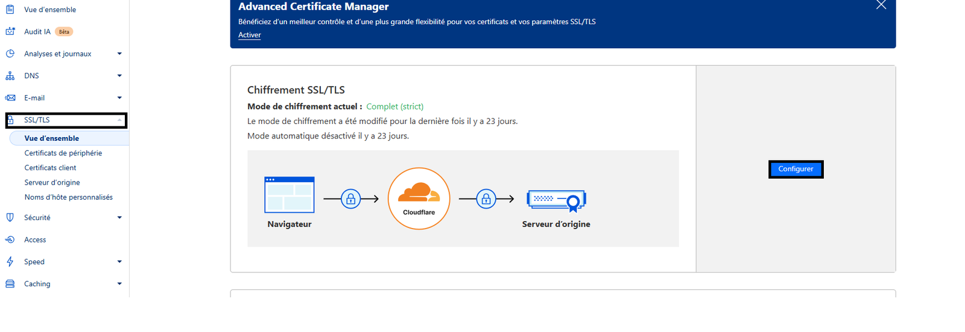Click the DNS network icon
The height and width of the screenshot is (332, 965).
click(x=10, y=76)
